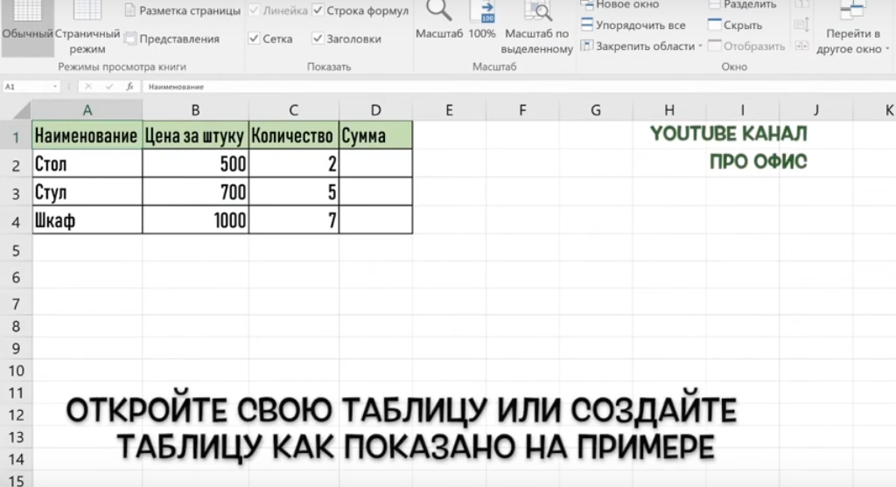Select the price cell 700
The width and height of the screenshot is (896, 487).
[x=195, y=191]
